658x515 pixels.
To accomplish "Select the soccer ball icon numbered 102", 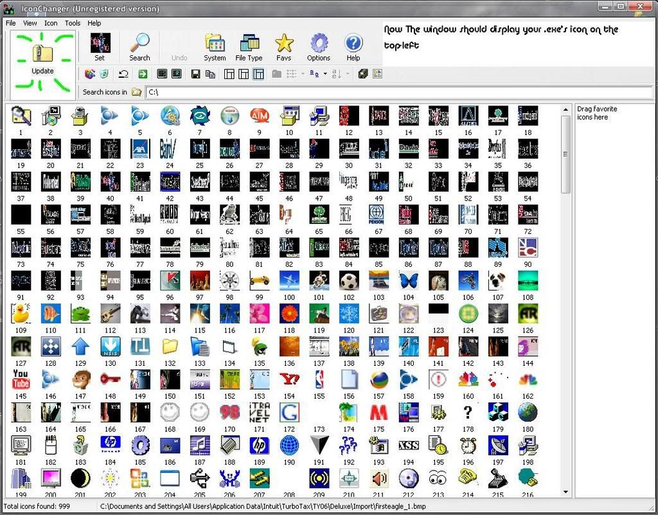I will point(349,281).
